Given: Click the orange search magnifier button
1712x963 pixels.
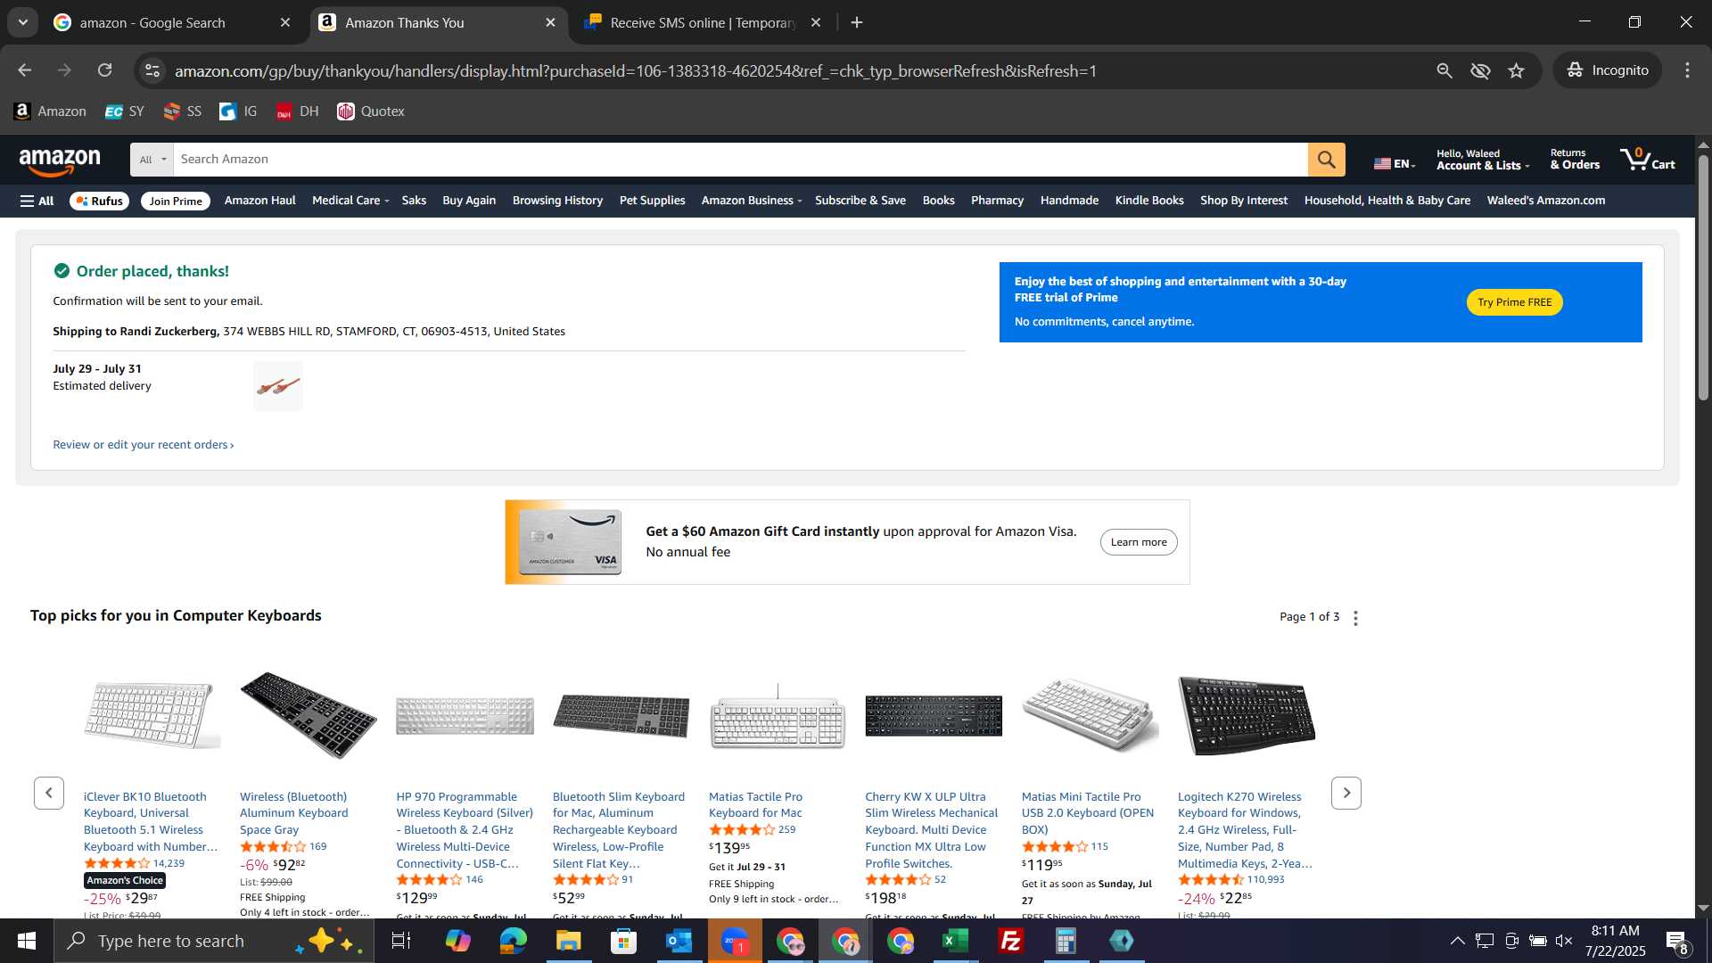Looking at the screenshot, I should tap(1326, 160).
